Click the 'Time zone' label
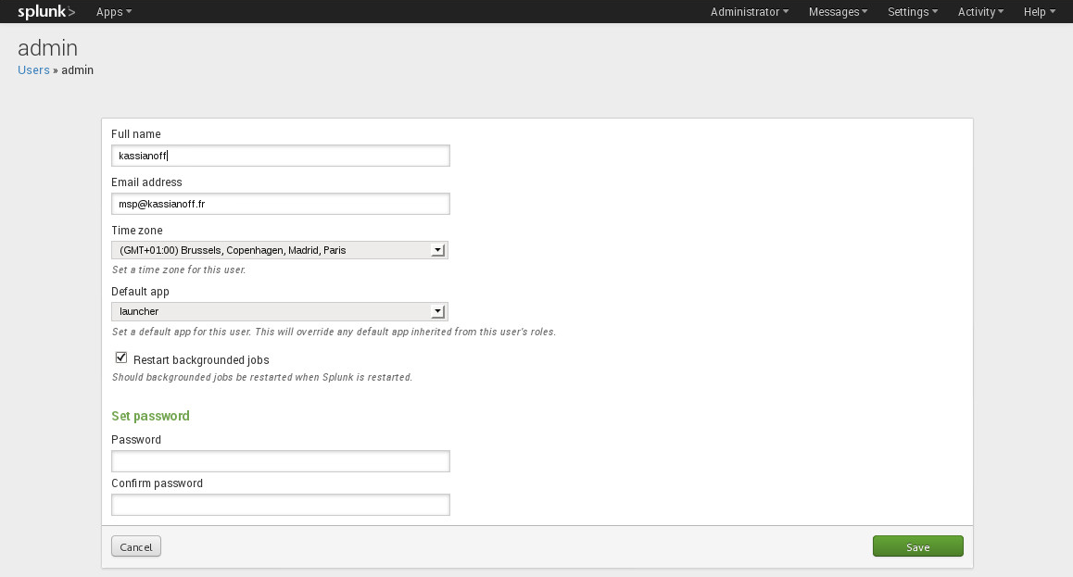Screen dimensions: 1073x577 point(137,231)
